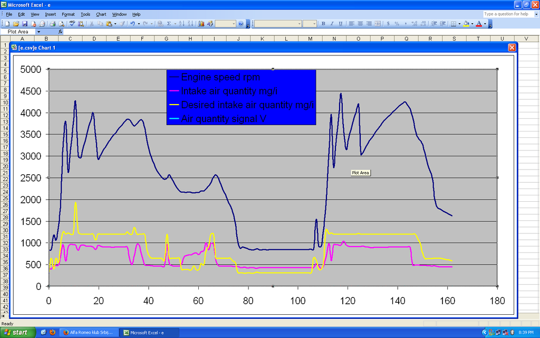Click the Copy icon
Screen dimensions: 540x338
click(x=100, y=23)
